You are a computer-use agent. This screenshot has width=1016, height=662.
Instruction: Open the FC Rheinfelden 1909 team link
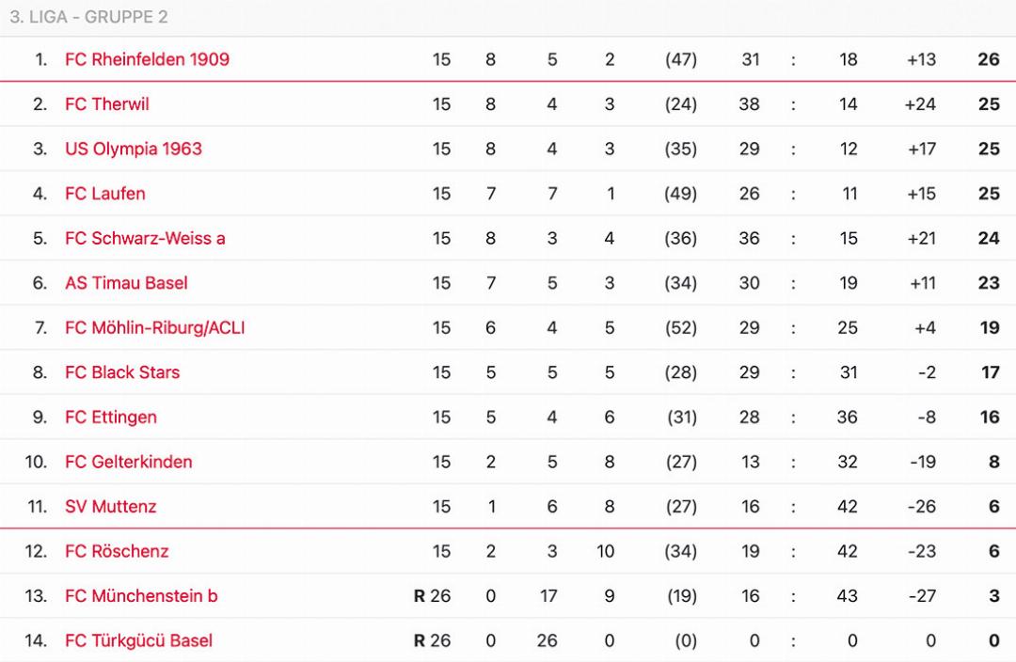147,59
